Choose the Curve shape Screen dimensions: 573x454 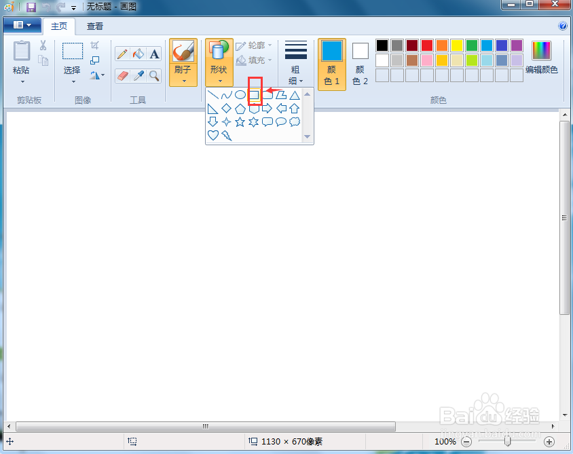click(226, 95)
